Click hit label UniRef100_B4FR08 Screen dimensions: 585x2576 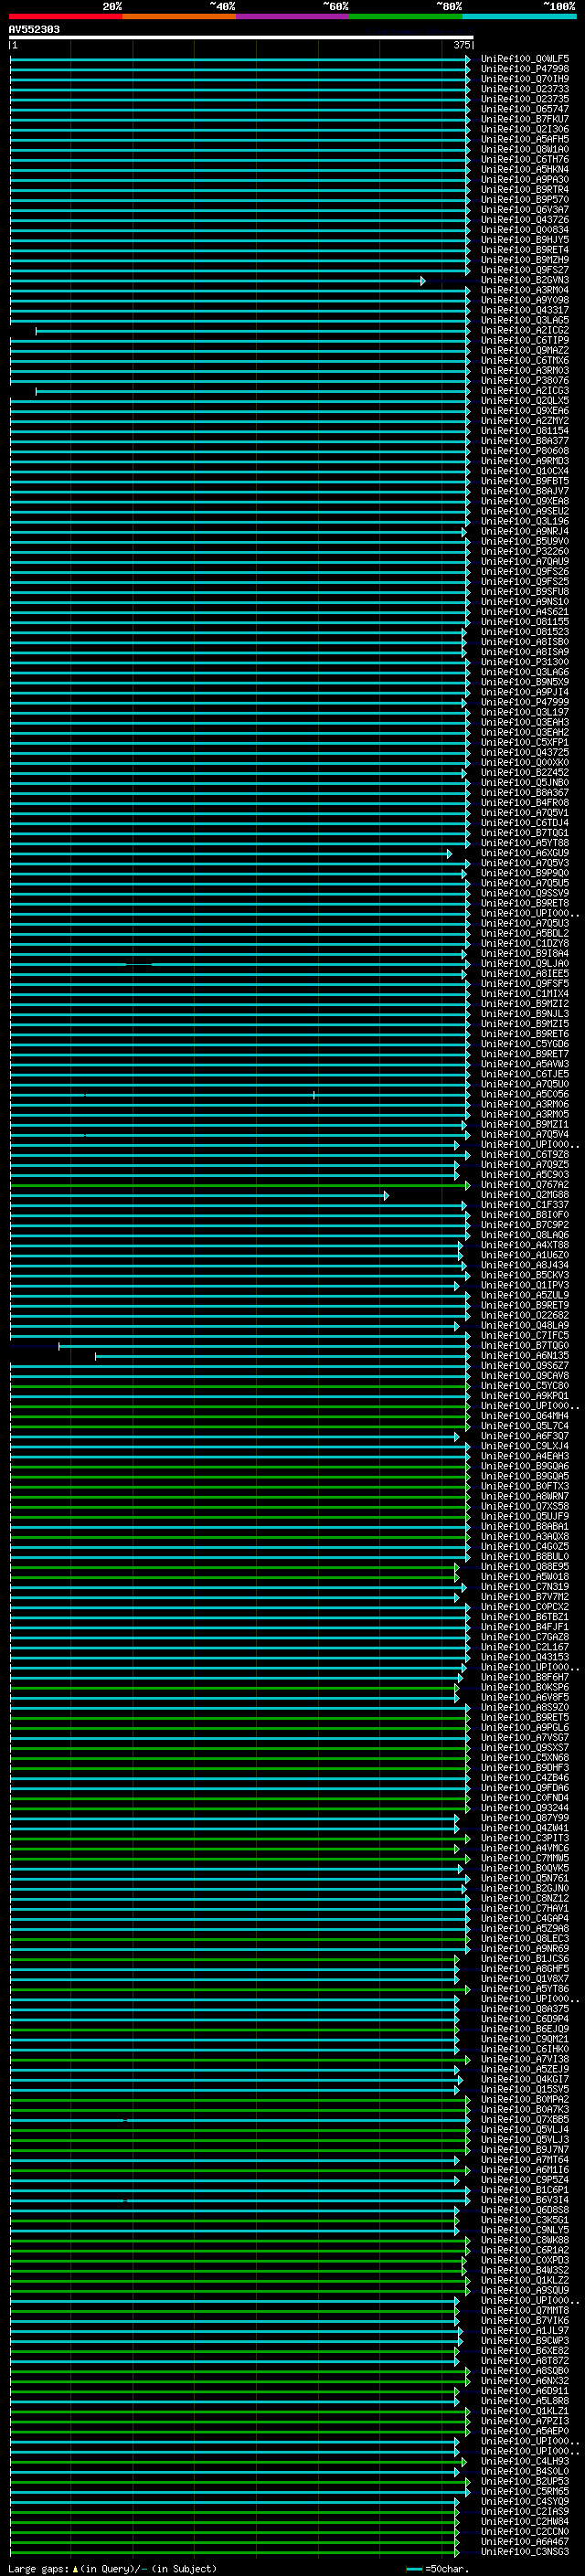pos(524,803)
